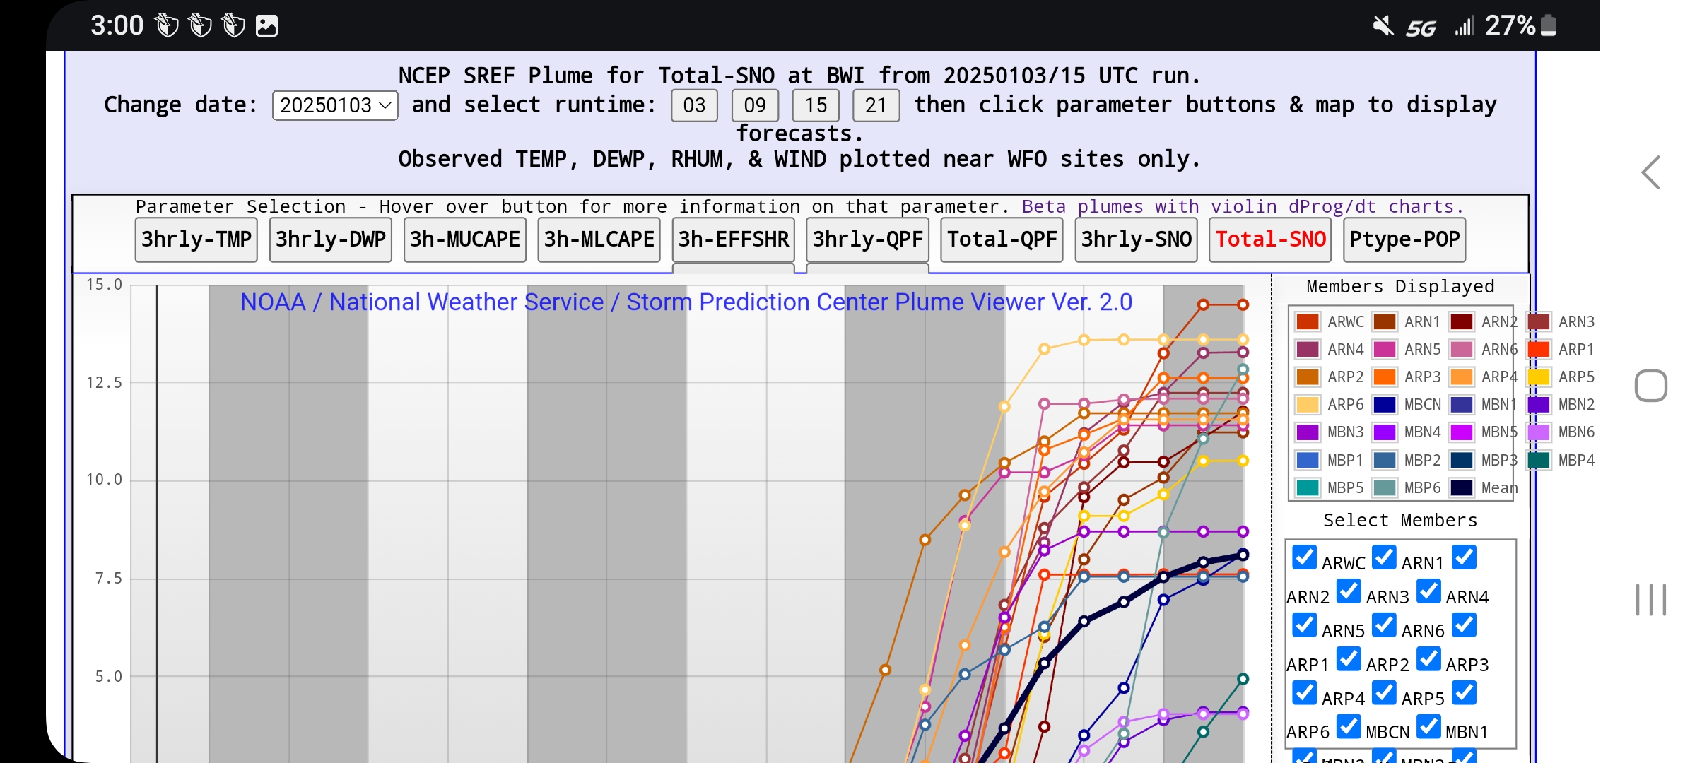Choose the 3h-MLCAPE parameter

599,239
